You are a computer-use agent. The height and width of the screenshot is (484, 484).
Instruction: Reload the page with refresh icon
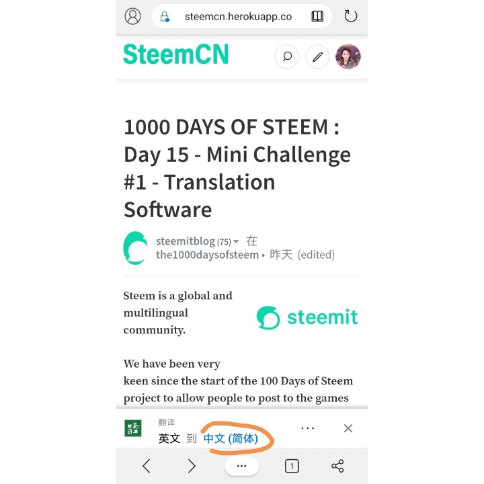coord(350,16)
